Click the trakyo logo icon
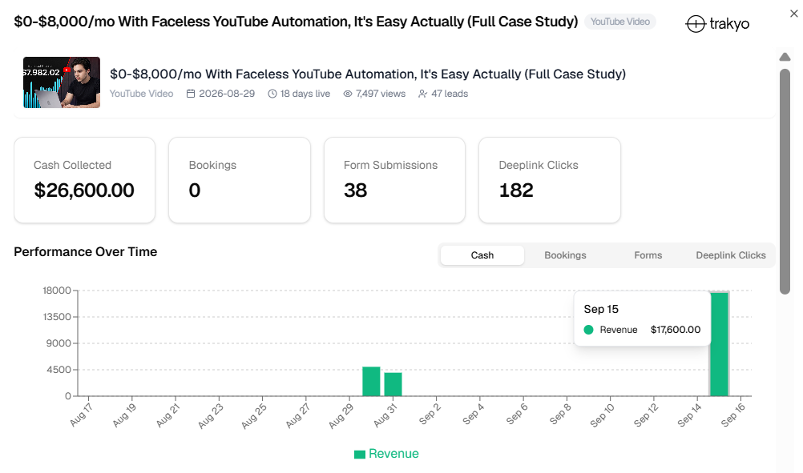 click(696, 23)
